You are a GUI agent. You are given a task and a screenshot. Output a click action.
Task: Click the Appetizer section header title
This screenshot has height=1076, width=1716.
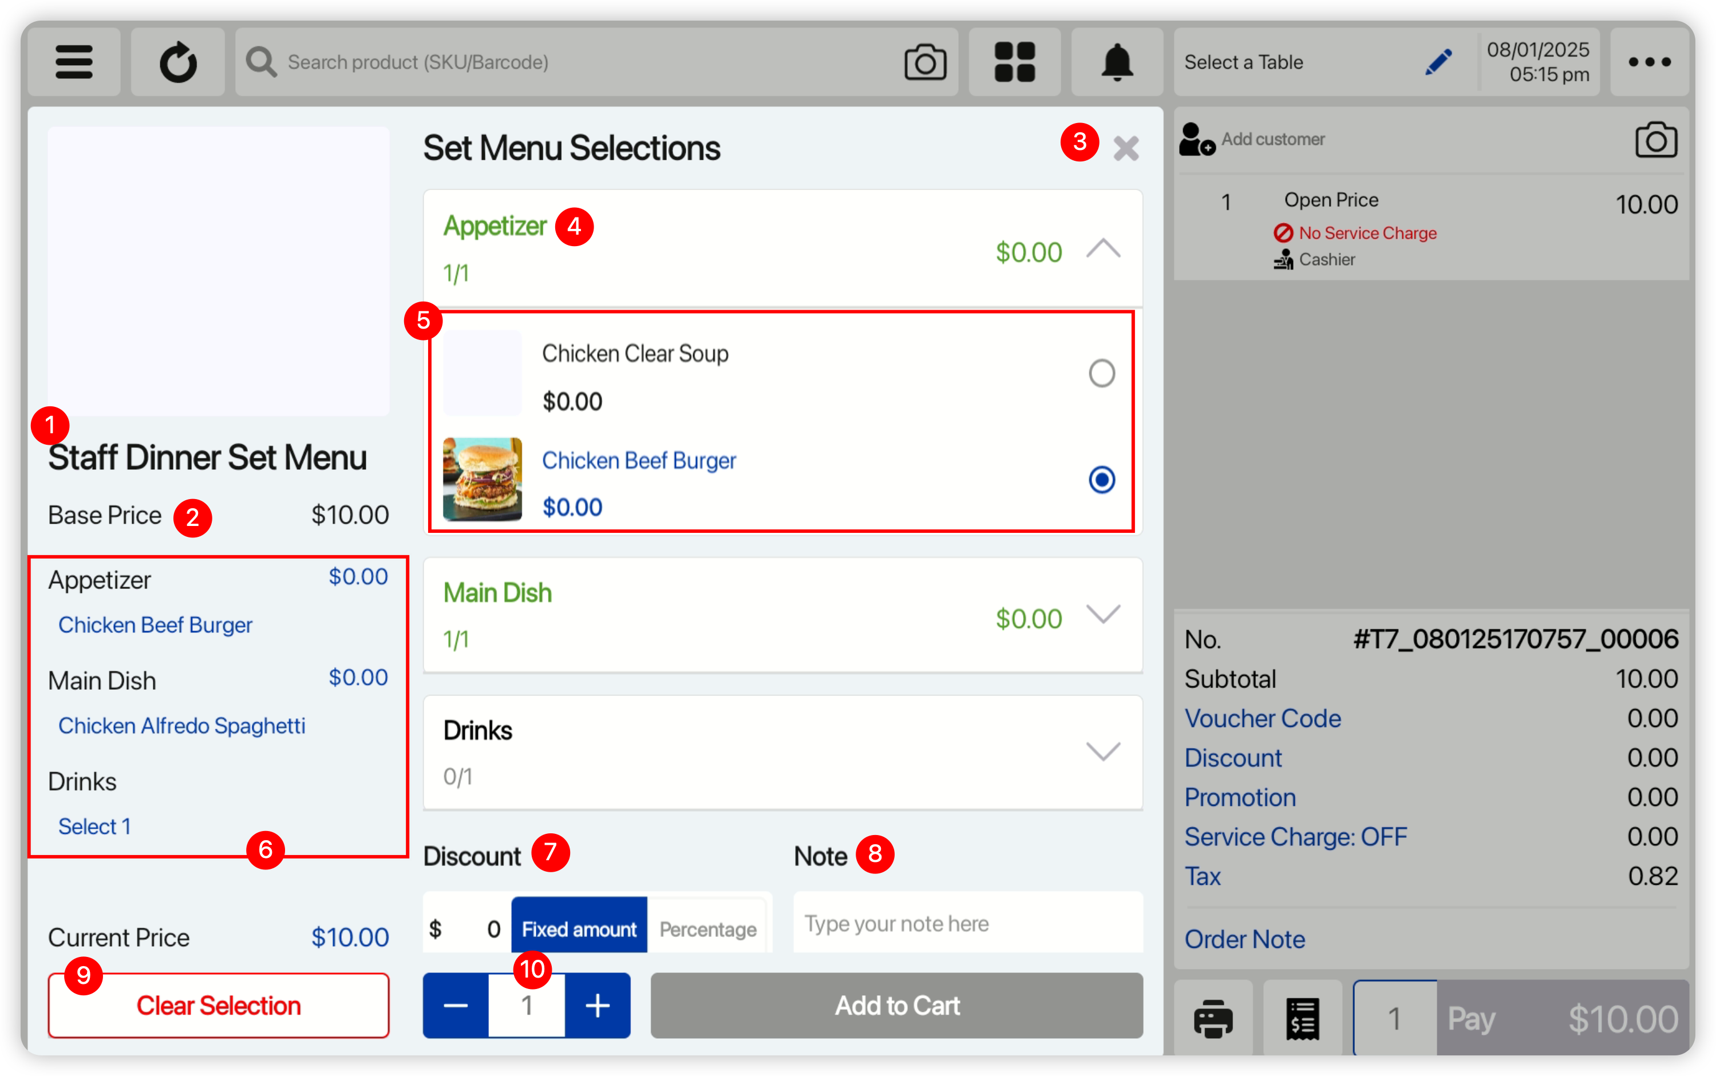point(494,226)
